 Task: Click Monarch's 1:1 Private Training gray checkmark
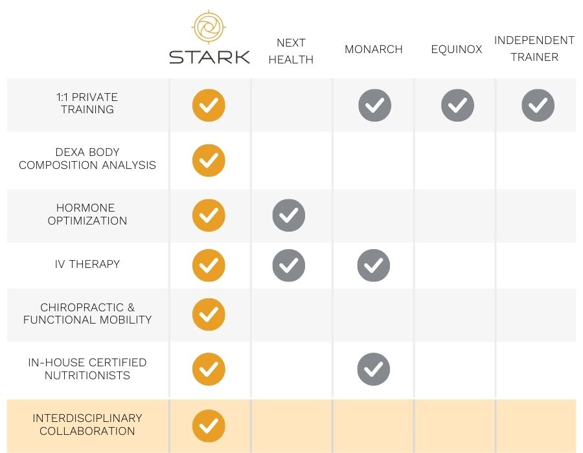[374, 105]
